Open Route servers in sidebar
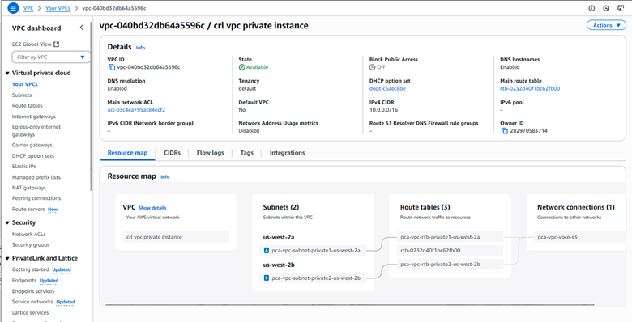632x322 pixels. click(28, 210)
